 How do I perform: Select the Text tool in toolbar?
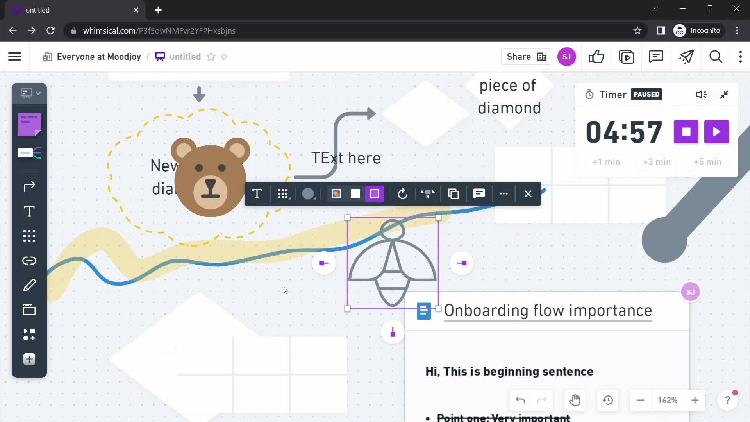click(x=29, y=211)
